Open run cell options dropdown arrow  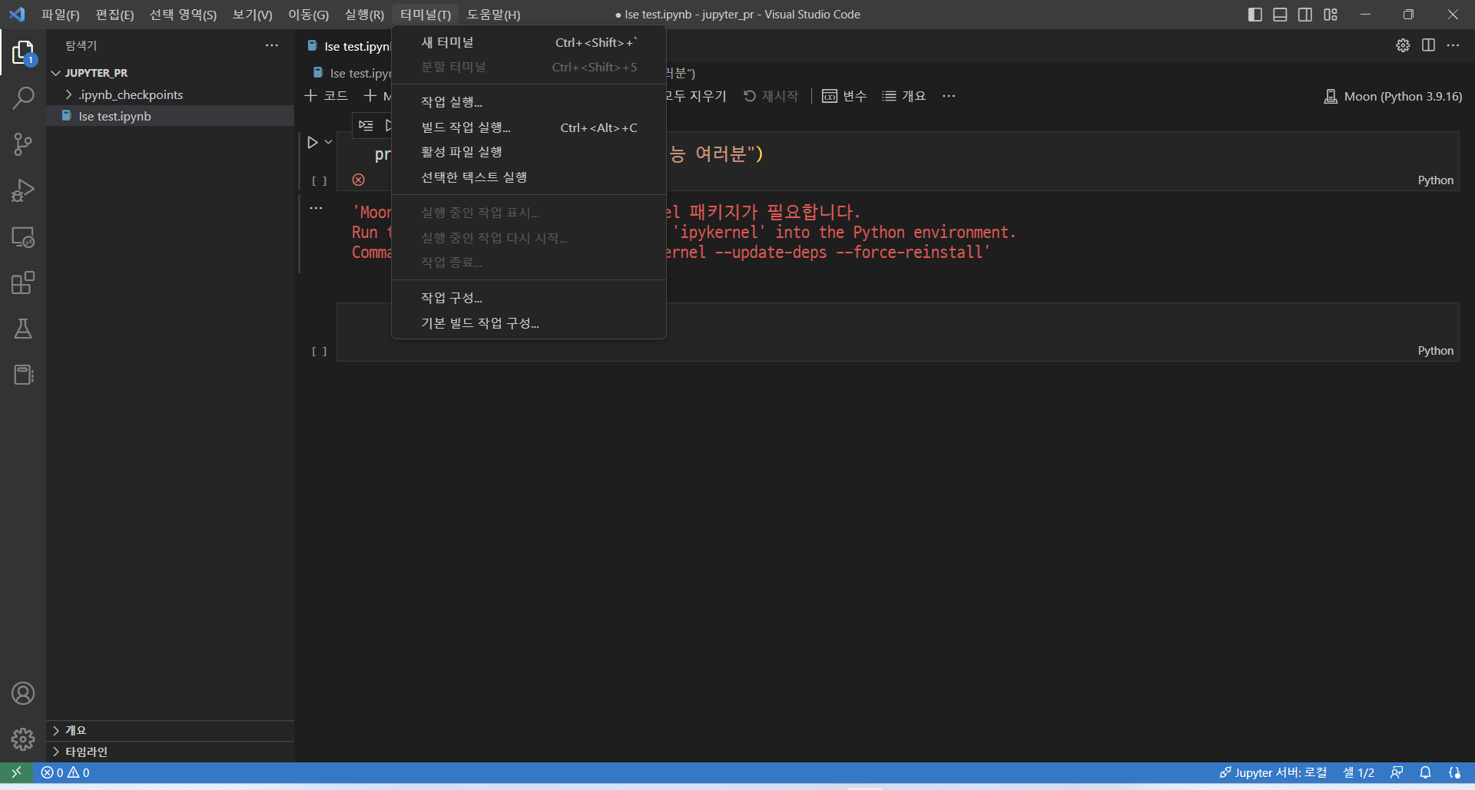pos(329,142)
